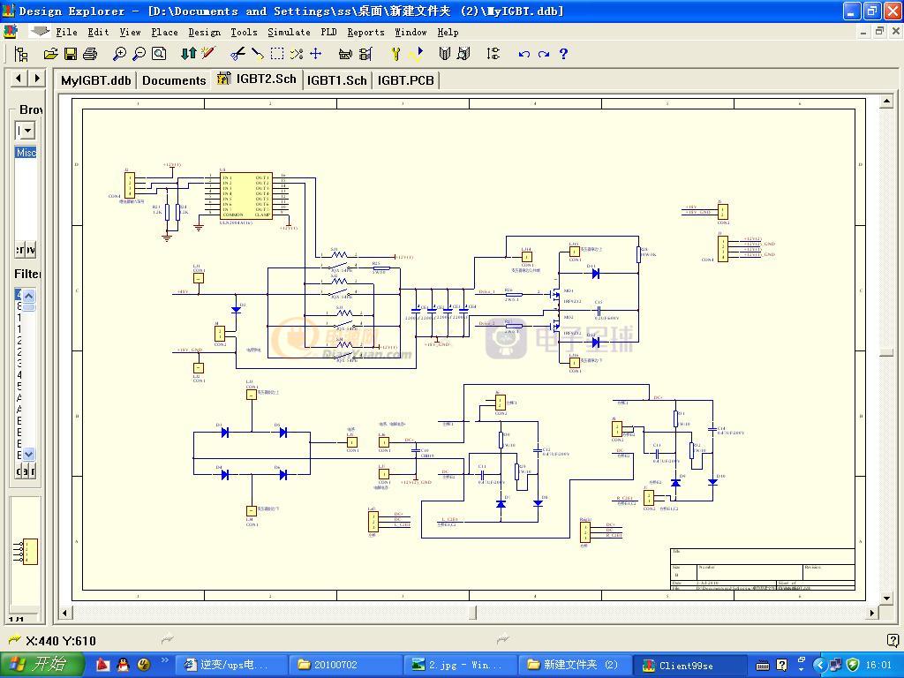Click the Move selection cross-arrow icon
This screenshot has width=904, height=678.
pyautogui.click(x=315, y=54)
